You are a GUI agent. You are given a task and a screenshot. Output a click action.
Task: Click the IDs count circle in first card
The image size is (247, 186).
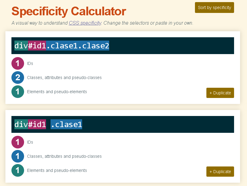click(18, 63)
